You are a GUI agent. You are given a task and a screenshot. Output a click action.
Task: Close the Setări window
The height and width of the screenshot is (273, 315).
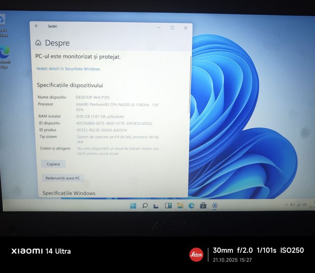186,28
